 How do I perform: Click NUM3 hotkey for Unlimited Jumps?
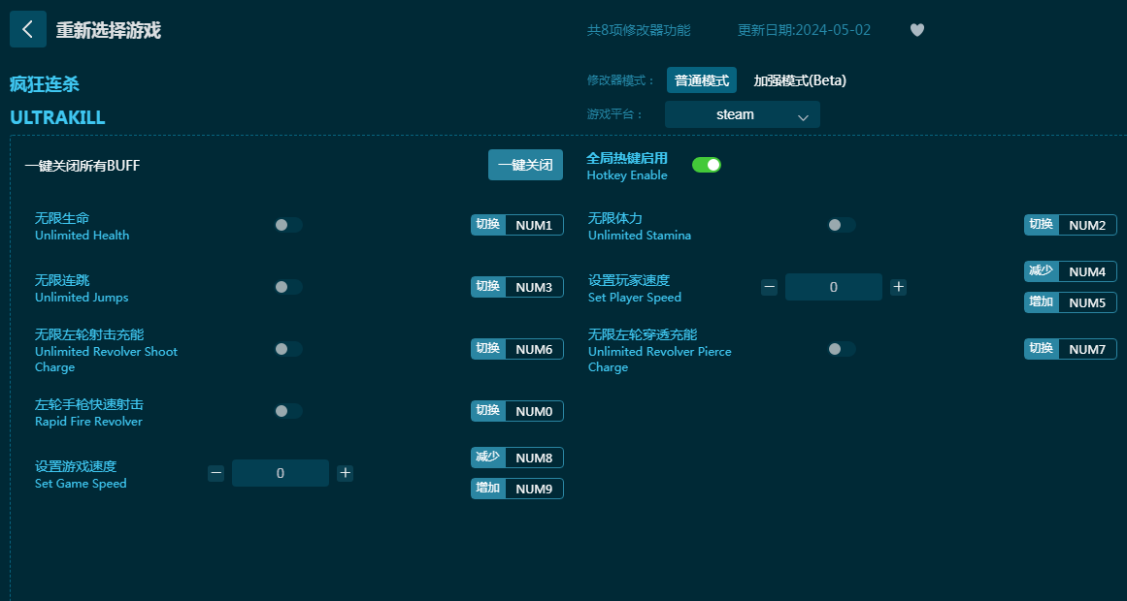517,287
